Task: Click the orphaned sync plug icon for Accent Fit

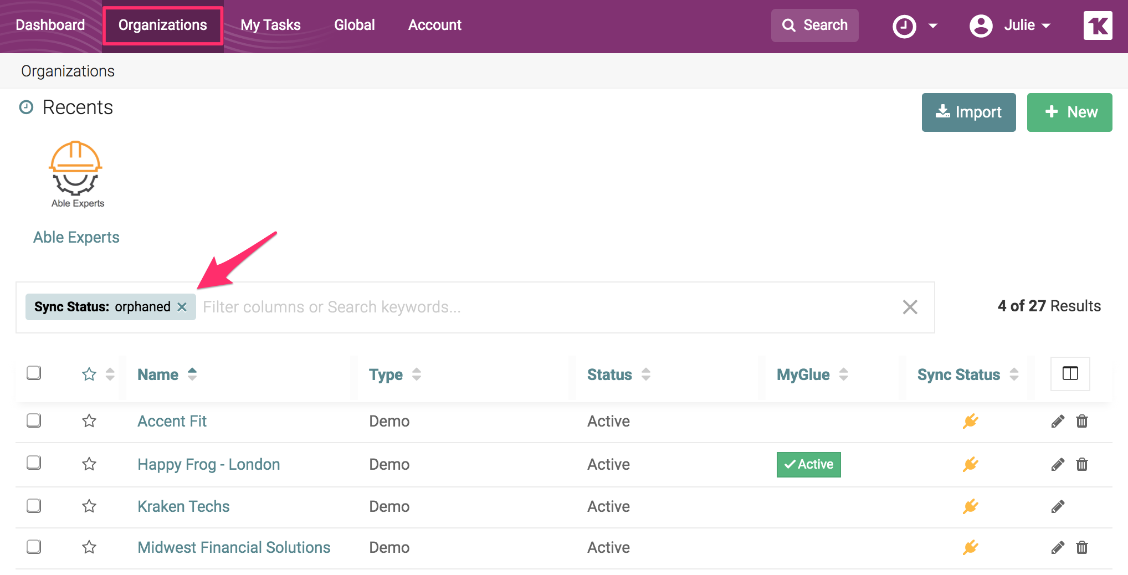Action: coord(970,422)
